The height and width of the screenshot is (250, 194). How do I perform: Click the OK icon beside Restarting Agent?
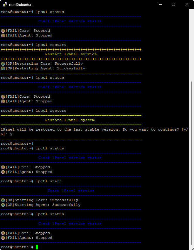[3, 68]
